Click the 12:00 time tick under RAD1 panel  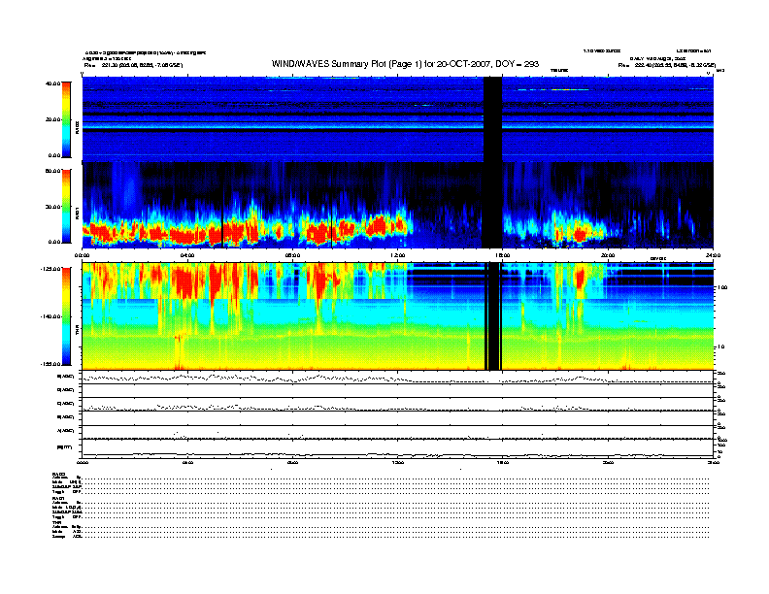coord(398,255)
